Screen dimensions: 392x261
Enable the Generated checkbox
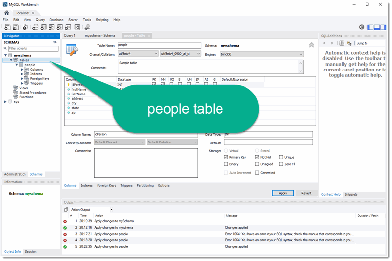pos(257,173)
